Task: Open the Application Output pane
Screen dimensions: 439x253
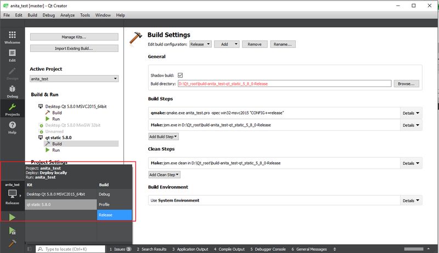Action: (190, 249)
